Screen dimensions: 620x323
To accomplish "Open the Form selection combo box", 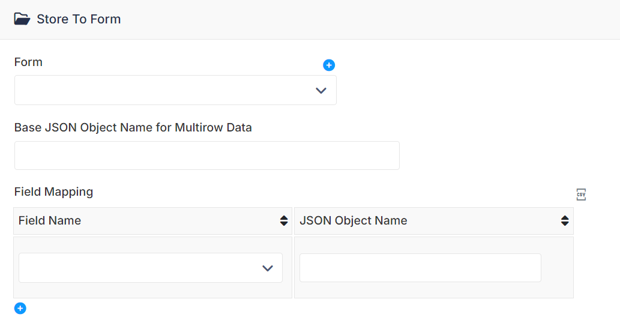I will point(175,90).
